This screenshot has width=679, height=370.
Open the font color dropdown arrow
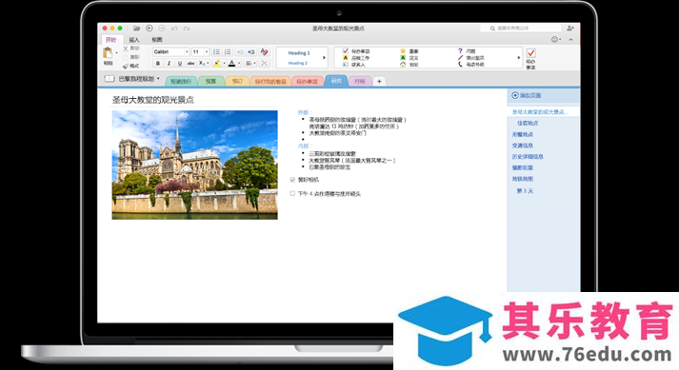[x=239, y=64]
